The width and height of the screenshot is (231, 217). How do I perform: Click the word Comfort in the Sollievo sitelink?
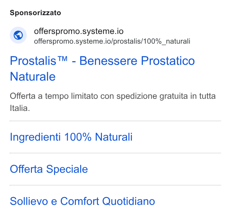[80, 201]
